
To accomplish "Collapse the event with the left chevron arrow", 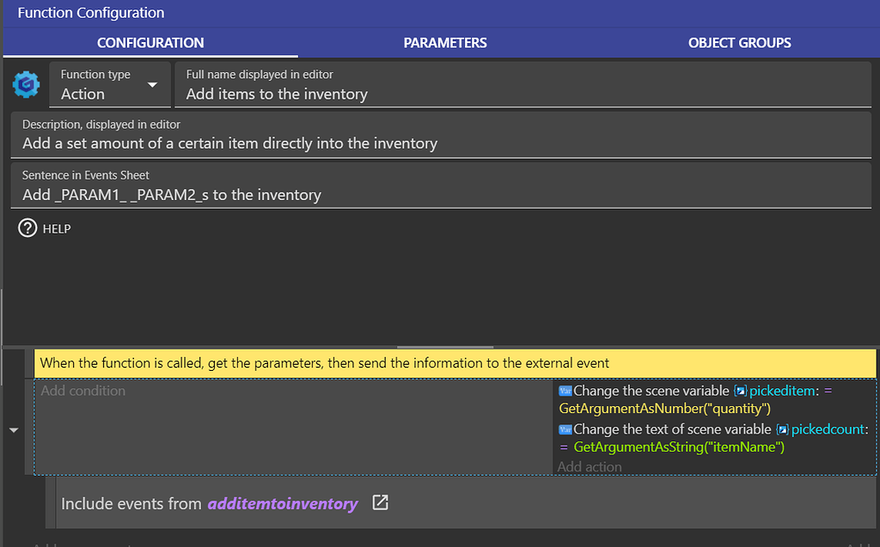I will 12,429.
